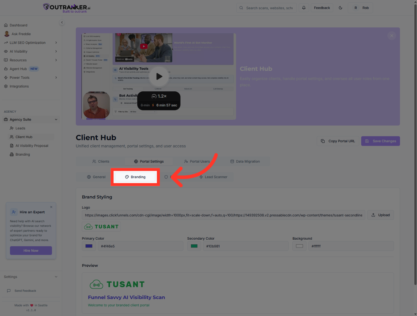Click the Background hex field #ffffff
The width and height of the screenshot is (417, 316).
pos(351,246)
